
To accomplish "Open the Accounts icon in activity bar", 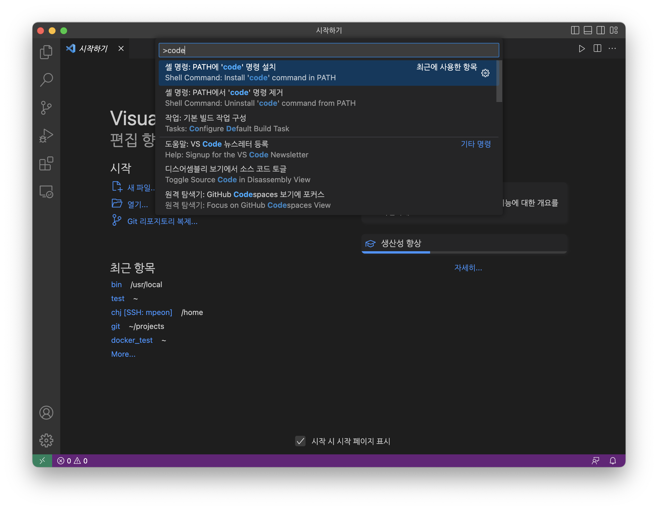I will pyautogui.click(x=46, y=413).
